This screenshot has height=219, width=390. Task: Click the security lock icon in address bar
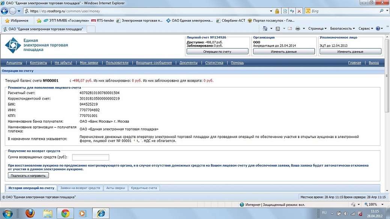tap(277, 11)
